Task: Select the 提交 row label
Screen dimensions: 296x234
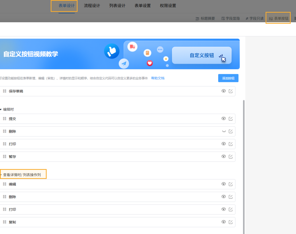Action: click(x=12, y=119)
